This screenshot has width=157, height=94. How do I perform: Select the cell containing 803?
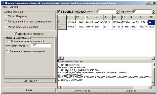108,27
